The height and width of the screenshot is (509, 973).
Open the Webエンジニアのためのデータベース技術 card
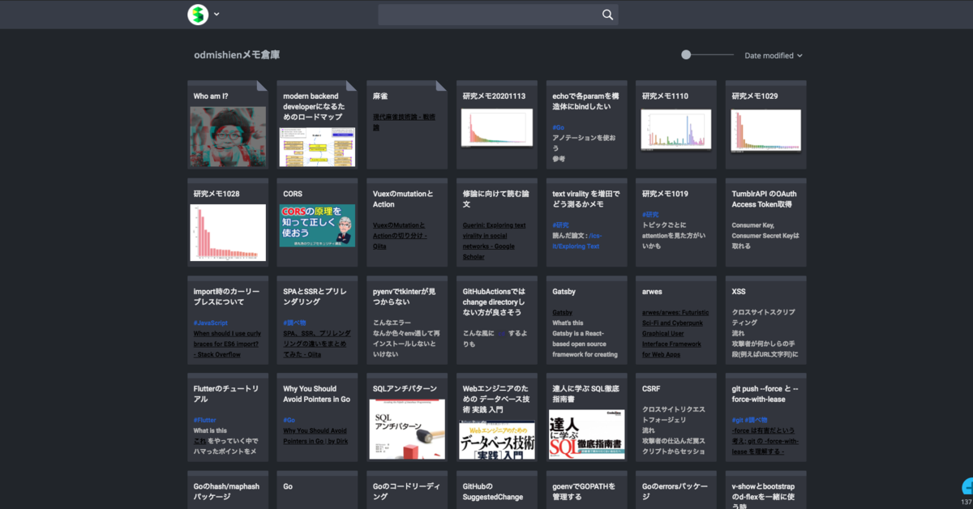[497, 417]
